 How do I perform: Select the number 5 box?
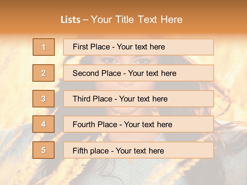click(x=44, y=150)
